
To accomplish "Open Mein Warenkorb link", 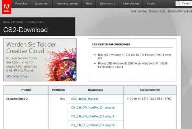I will click(x=182, y=12).
